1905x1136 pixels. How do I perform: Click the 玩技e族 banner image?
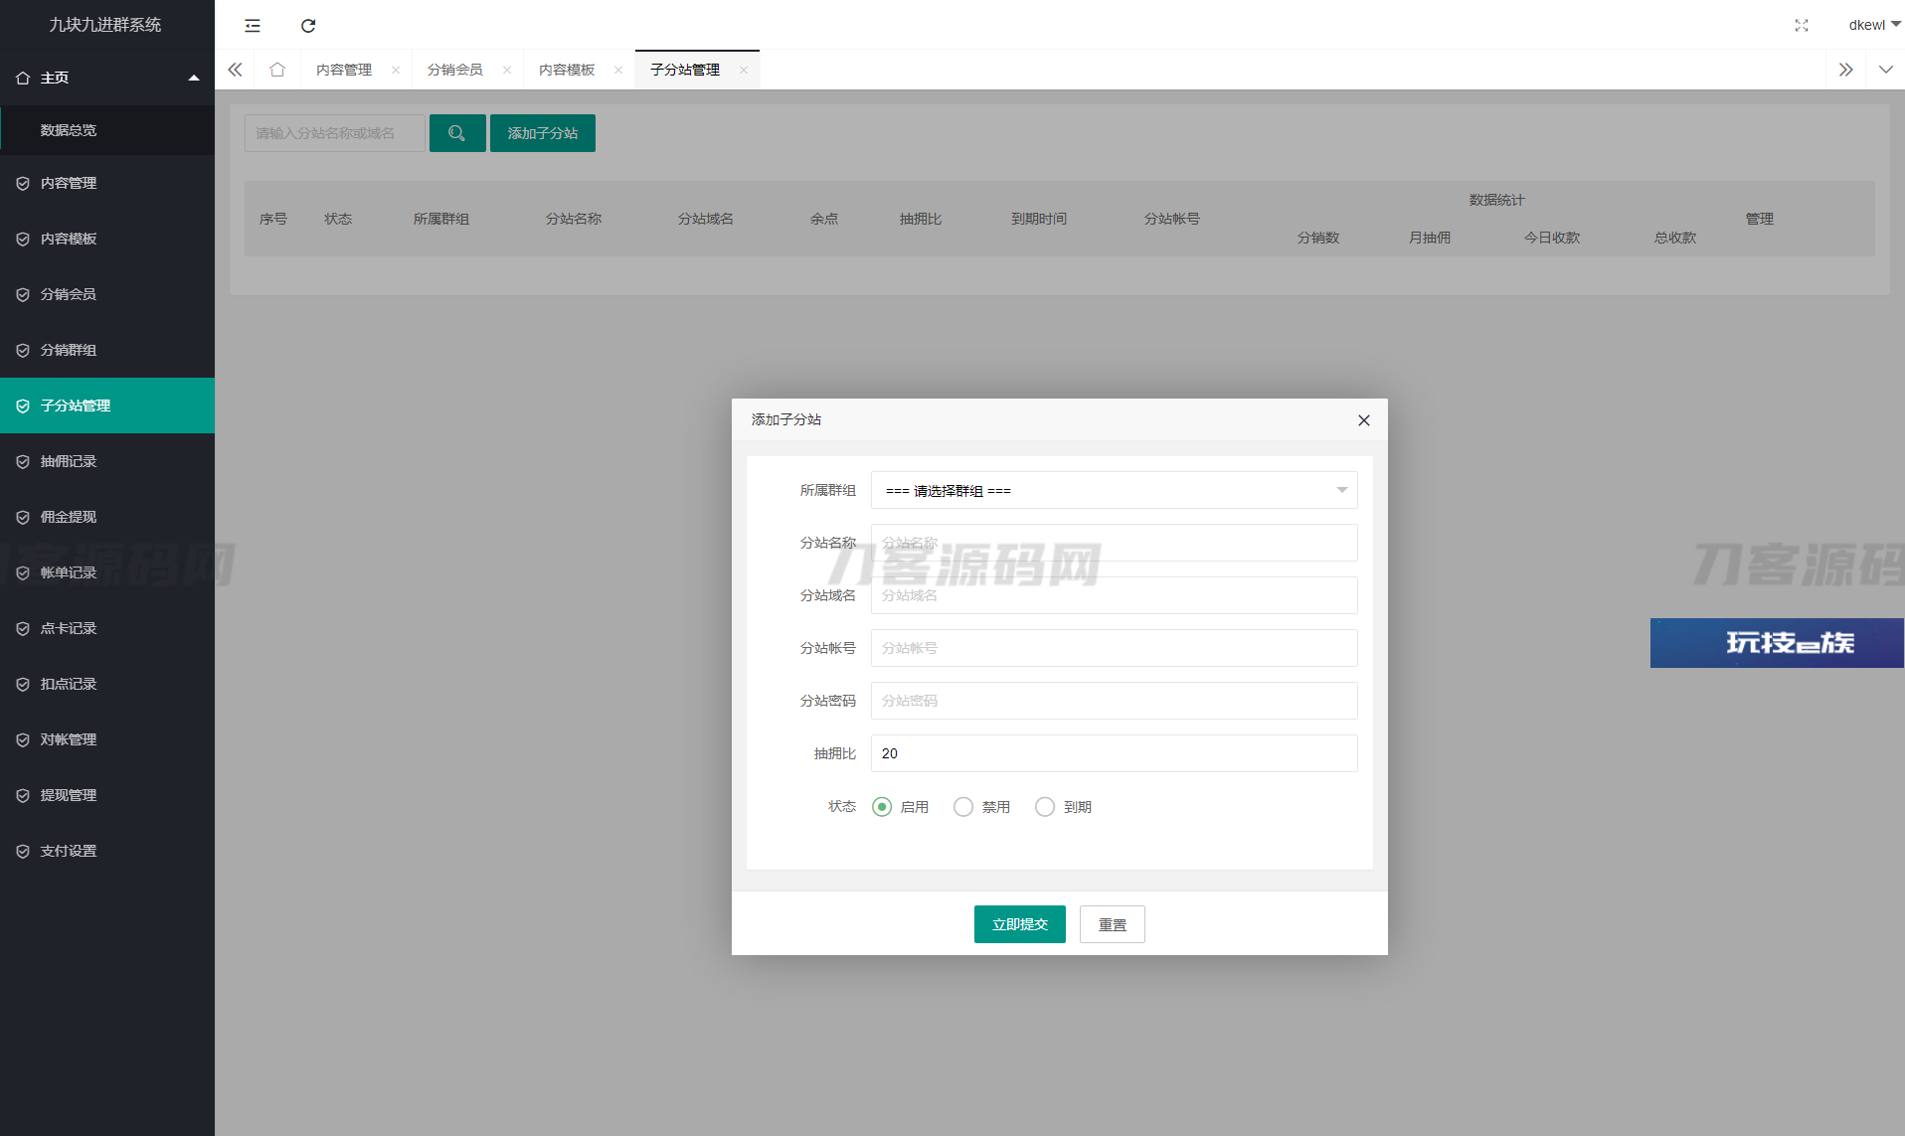tap(1778, 643)
